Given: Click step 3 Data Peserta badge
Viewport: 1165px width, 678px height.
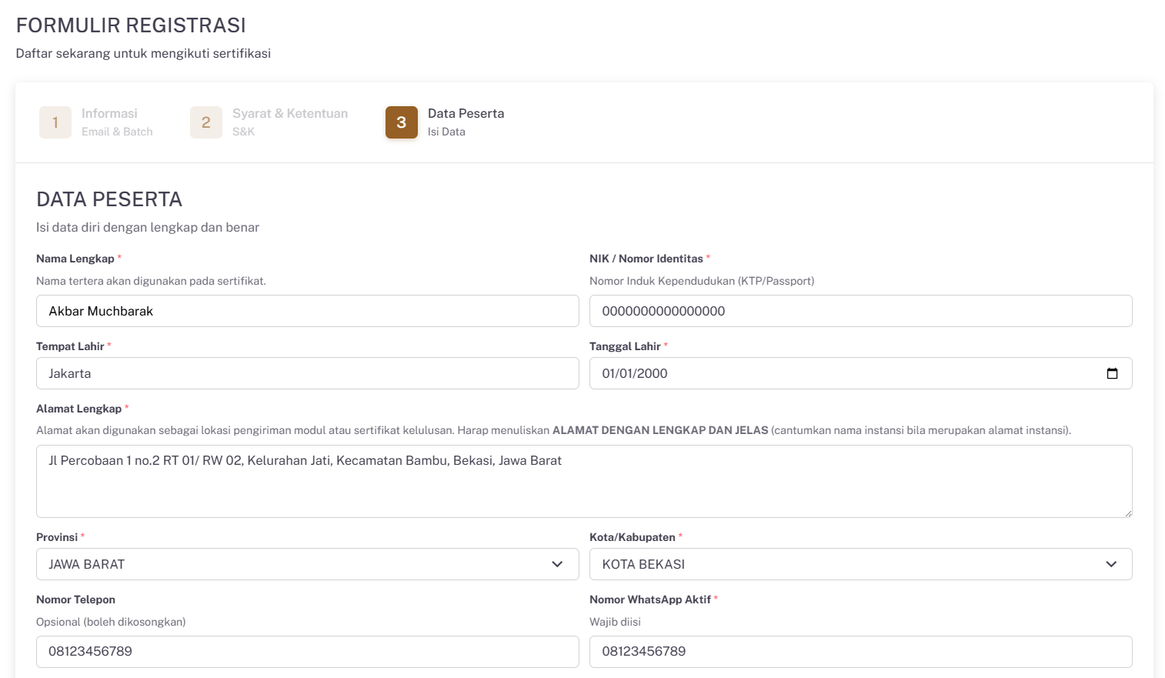Looking at the screenshot, I should pyautogui.click(x=402, y=122).
